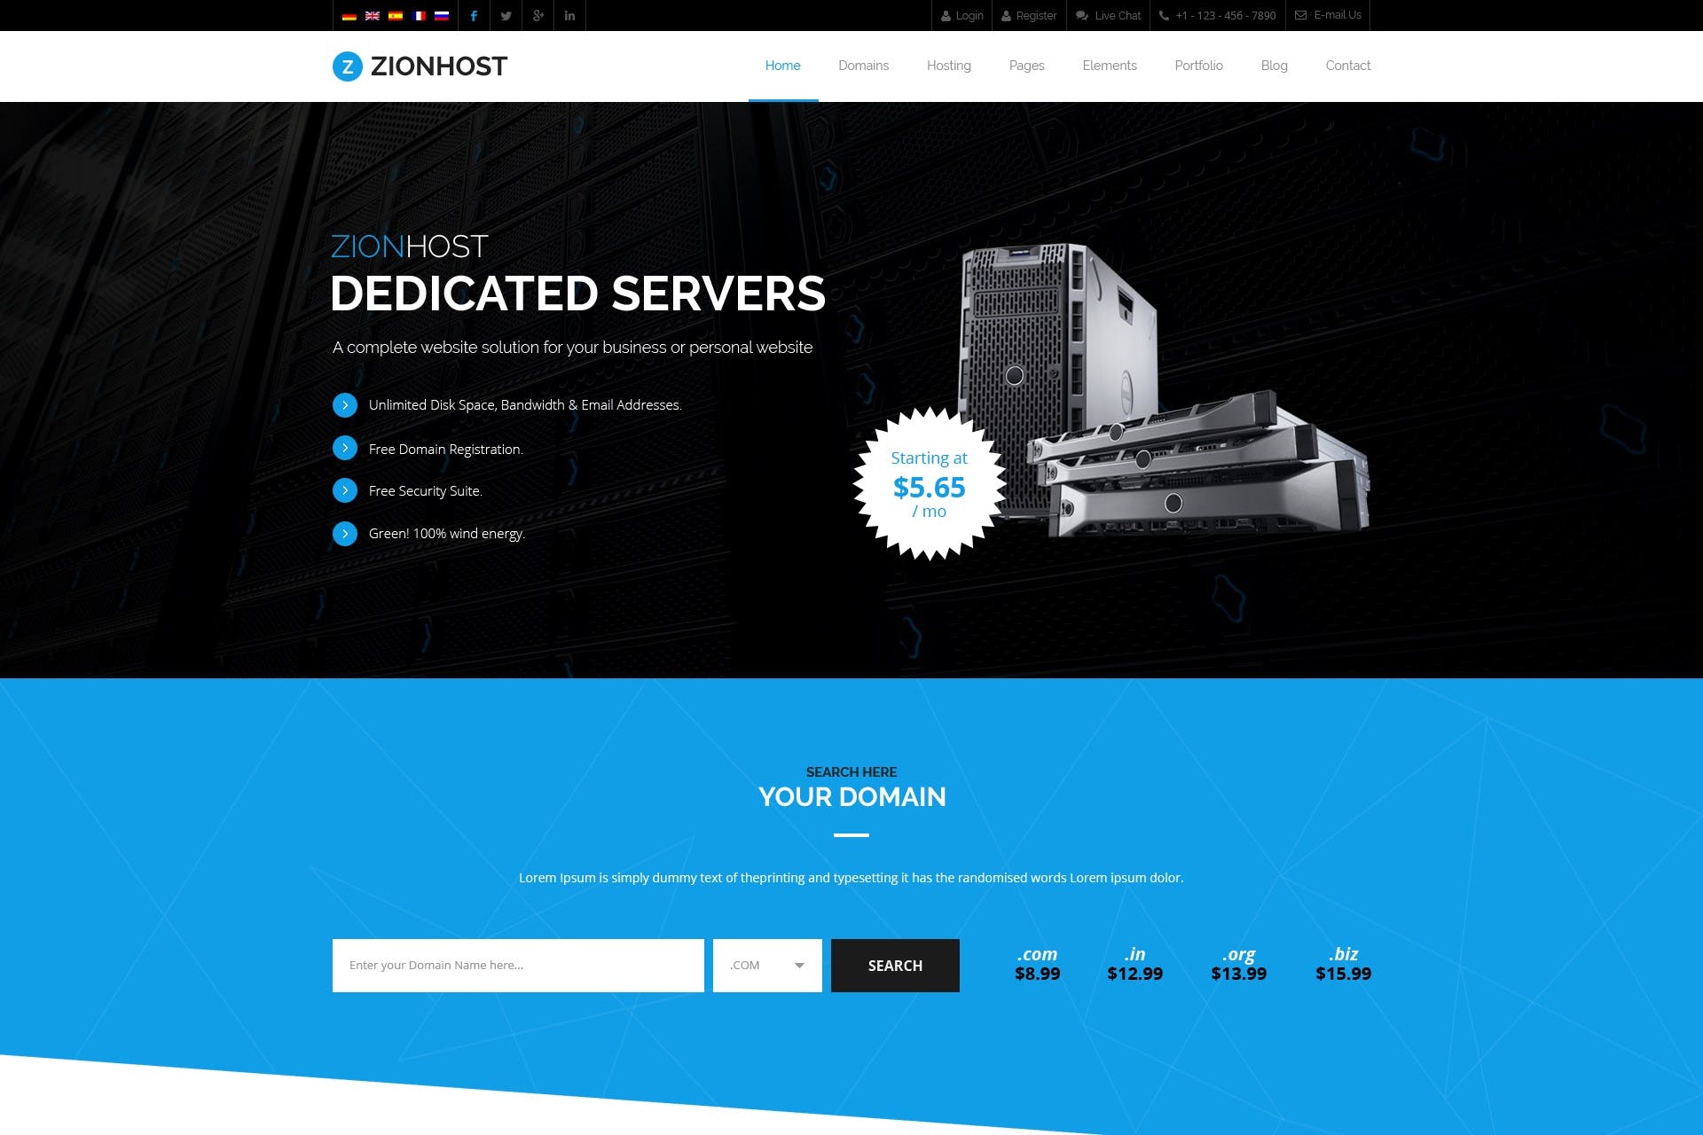This screenshot has height=1135, width=1703.
Task: Click the SEARCH button for domains
Action: [x=895, y=966]
